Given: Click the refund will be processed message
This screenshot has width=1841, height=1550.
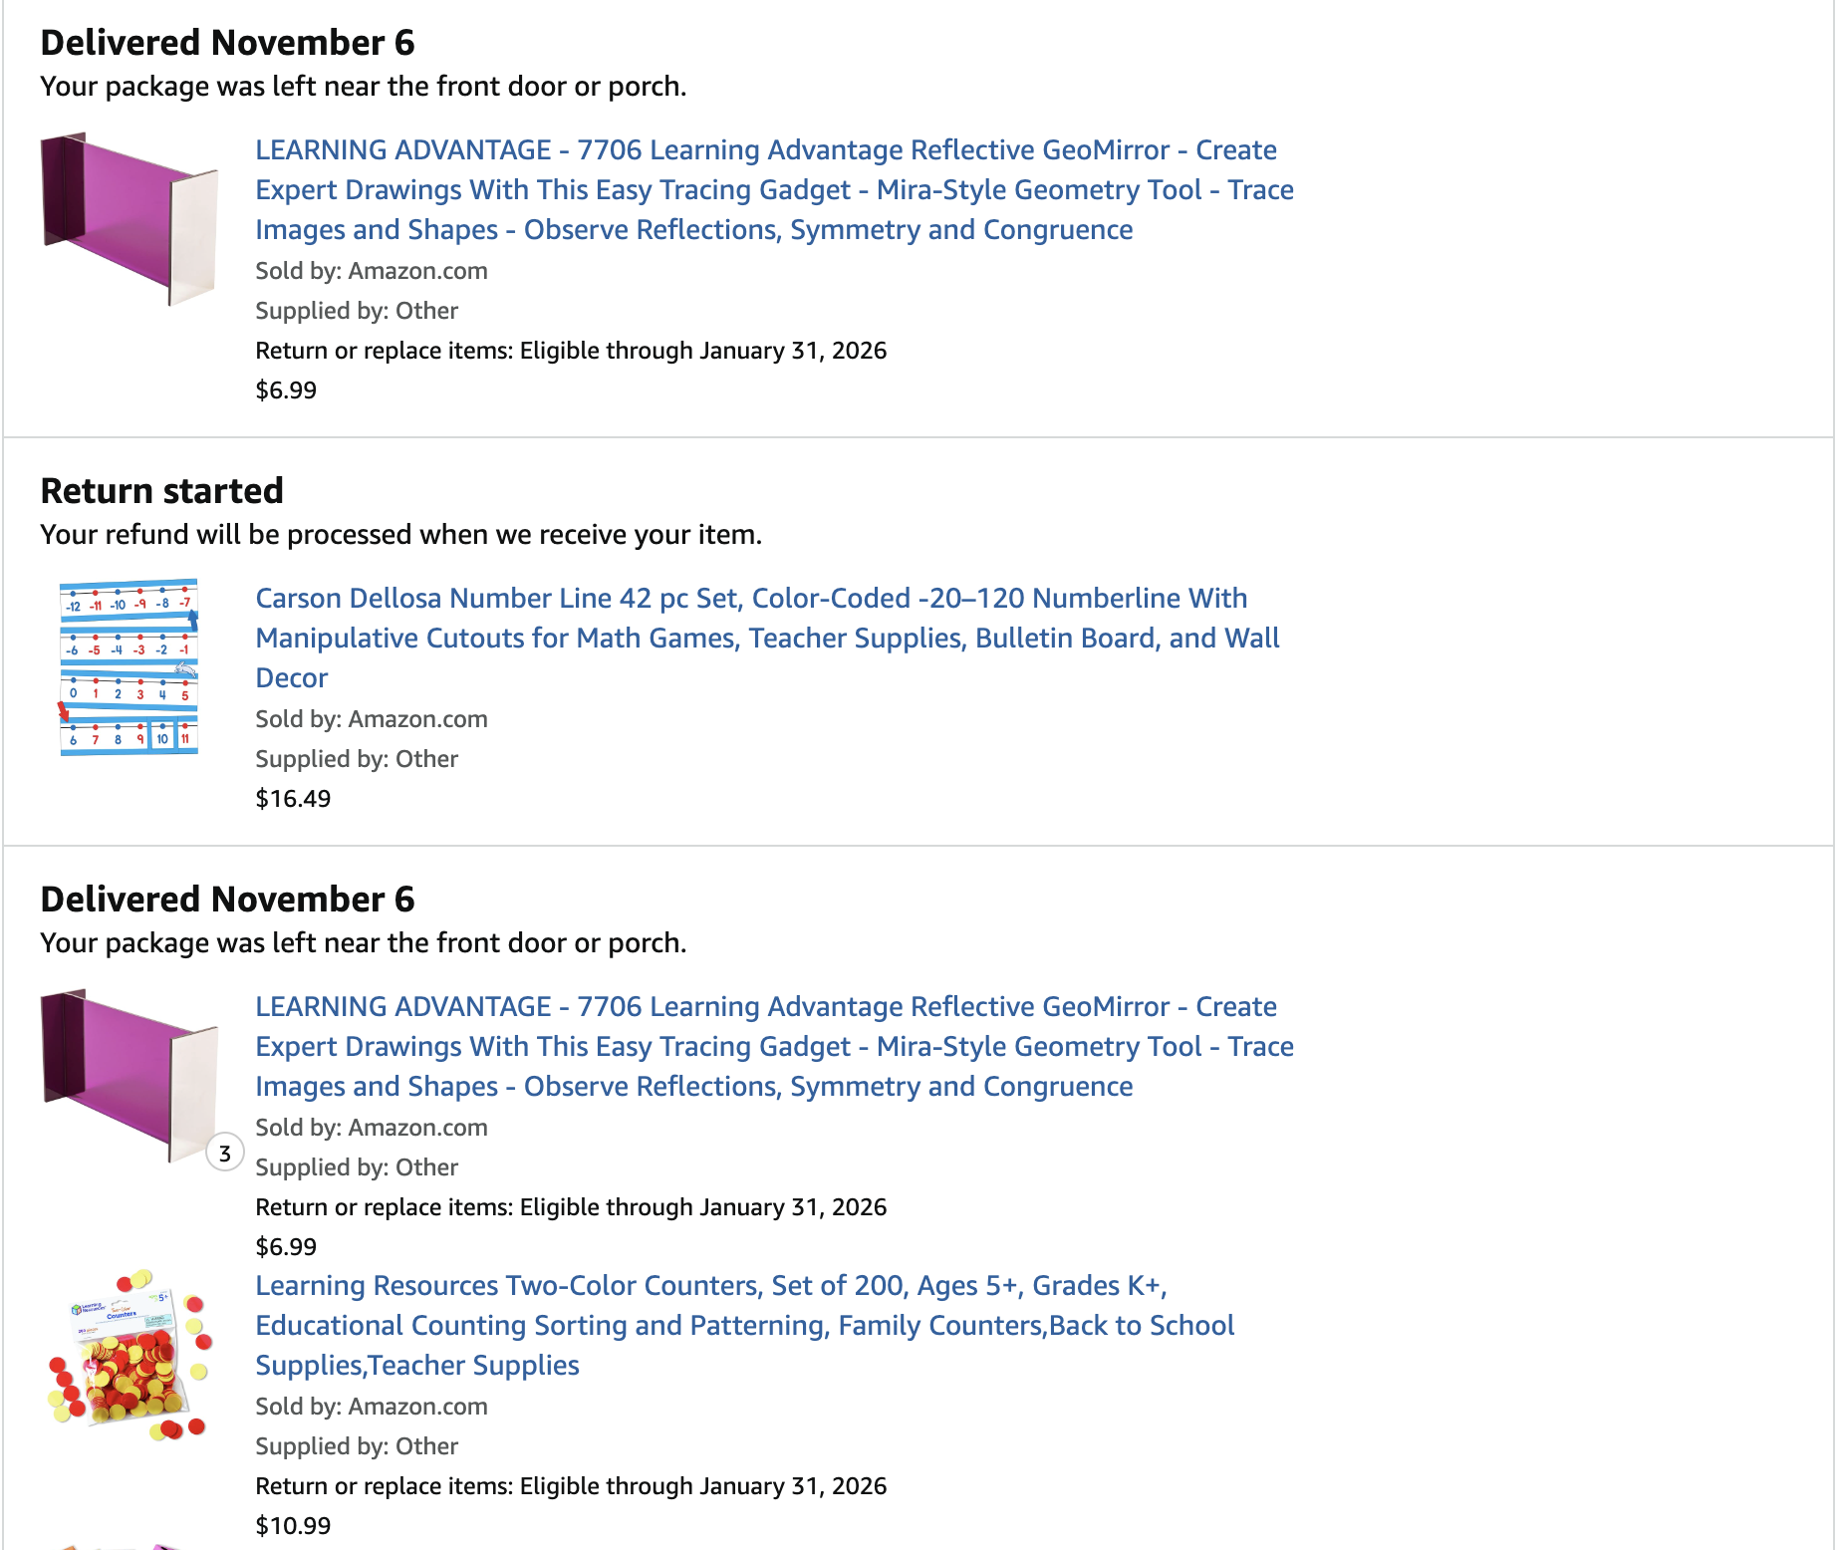Looking at the screenshot, I should 400,535.
